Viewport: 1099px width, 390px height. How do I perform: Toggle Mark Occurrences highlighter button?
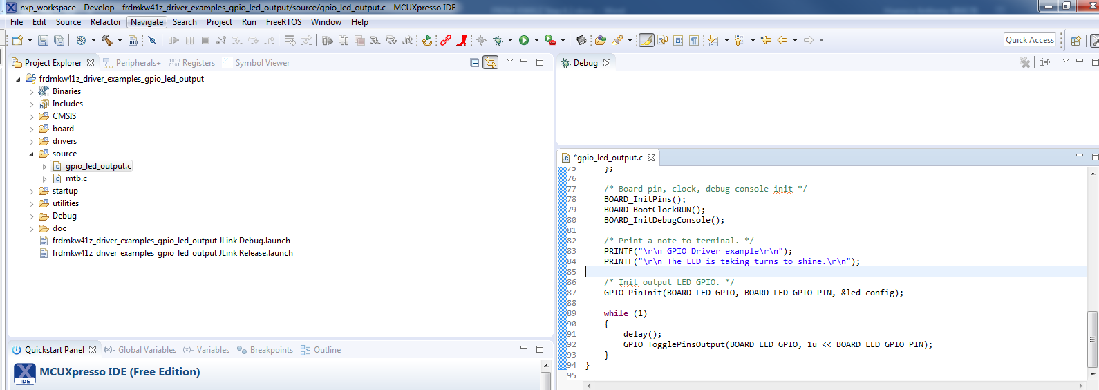pyautogui.click(x=646, y=41)
